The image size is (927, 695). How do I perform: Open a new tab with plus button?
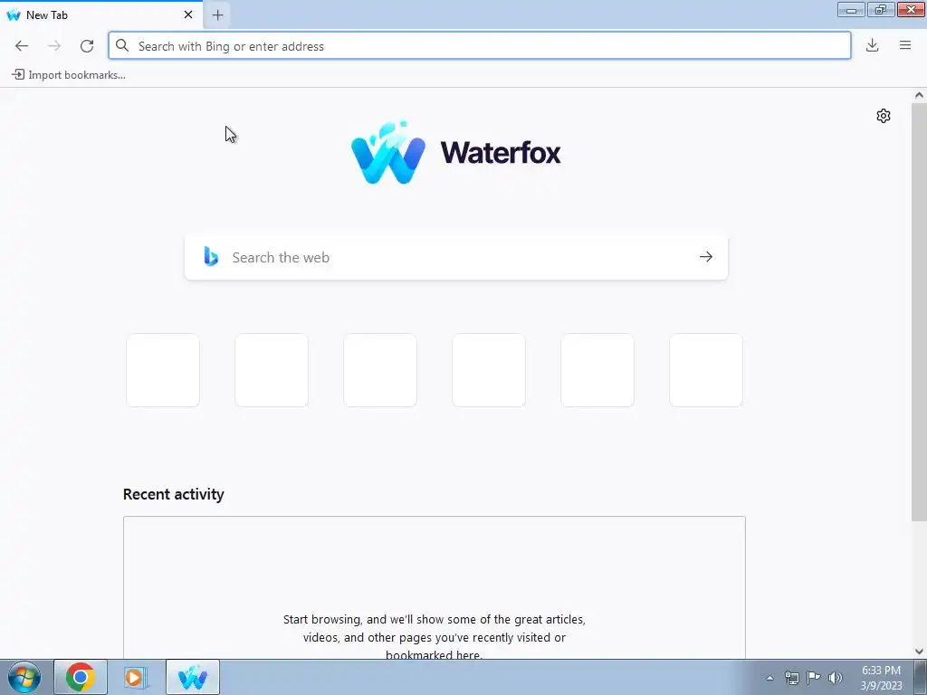(x=217, y=14)
